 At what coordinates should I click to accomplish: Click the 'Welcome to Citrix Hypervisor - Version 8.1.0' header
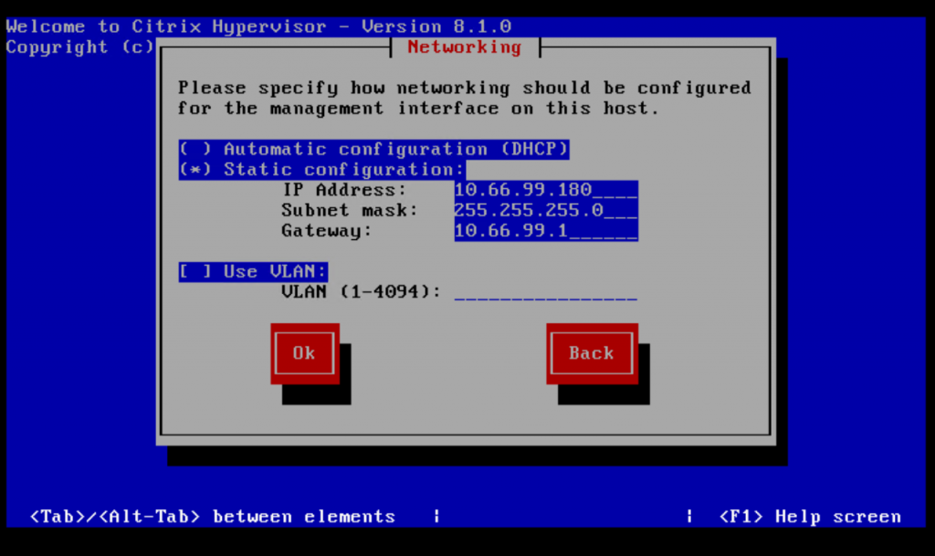point(258,26)
